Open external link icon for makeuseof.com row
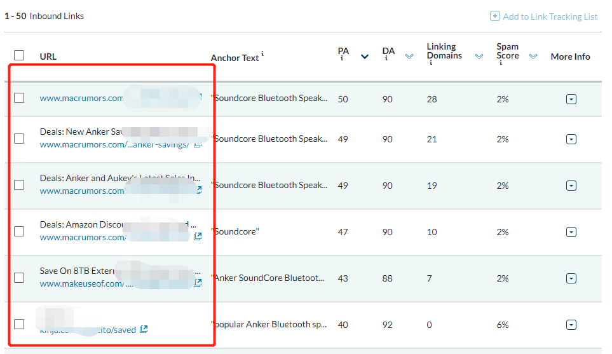 coord(198,283)
